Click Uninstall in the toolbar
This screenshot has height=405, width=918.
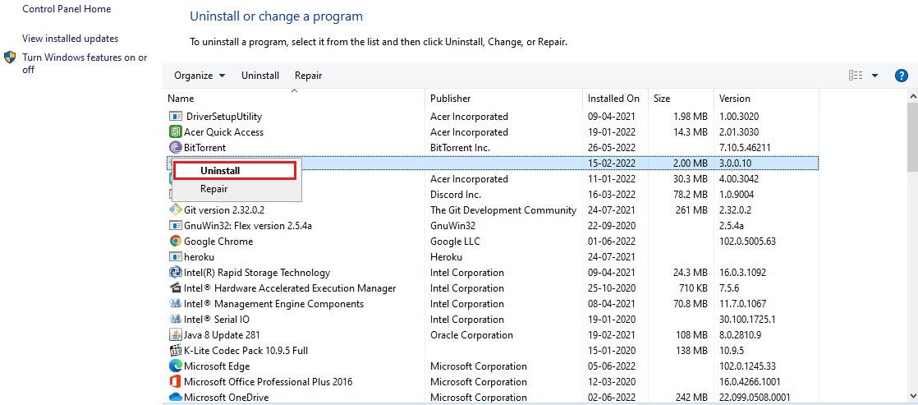(x=260, y=76)
